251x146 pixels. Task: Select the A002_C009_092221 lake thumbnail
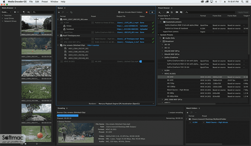pyautogui.click(x=36, y=68)
